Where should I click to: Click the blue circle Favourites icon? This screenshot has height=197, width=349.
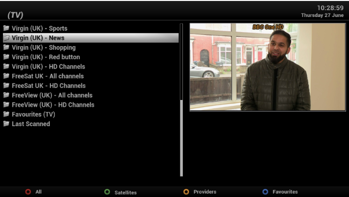pyautogui.click(x=265, y=192)
